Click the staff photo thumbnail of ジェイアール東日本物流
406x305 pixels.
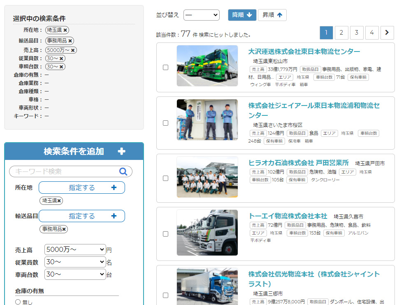pyautogui.click(x=207, y=120)
